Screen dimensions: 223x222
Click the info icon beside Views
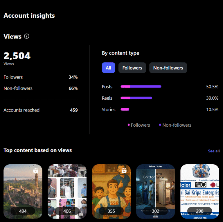27,36
